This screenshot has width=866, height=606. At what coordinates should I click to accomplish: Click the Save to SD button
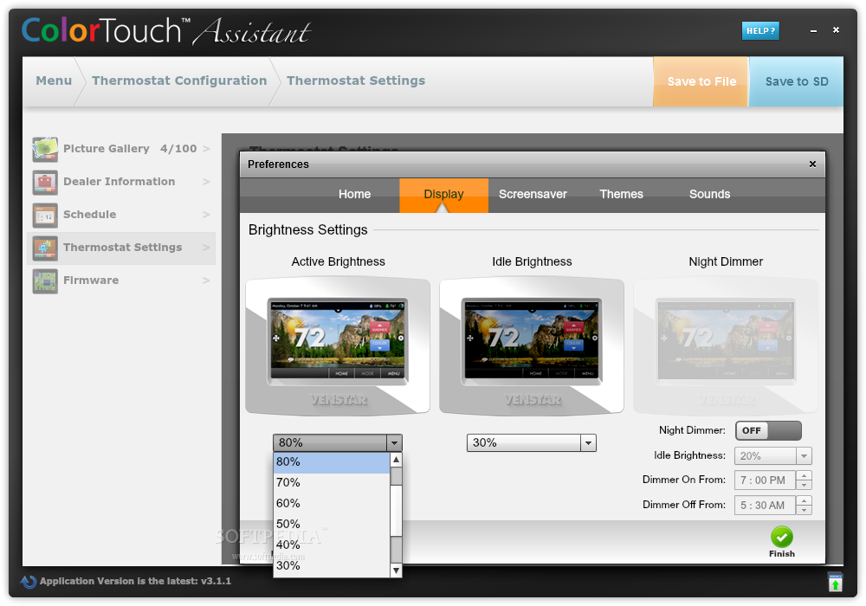[796, 81]
